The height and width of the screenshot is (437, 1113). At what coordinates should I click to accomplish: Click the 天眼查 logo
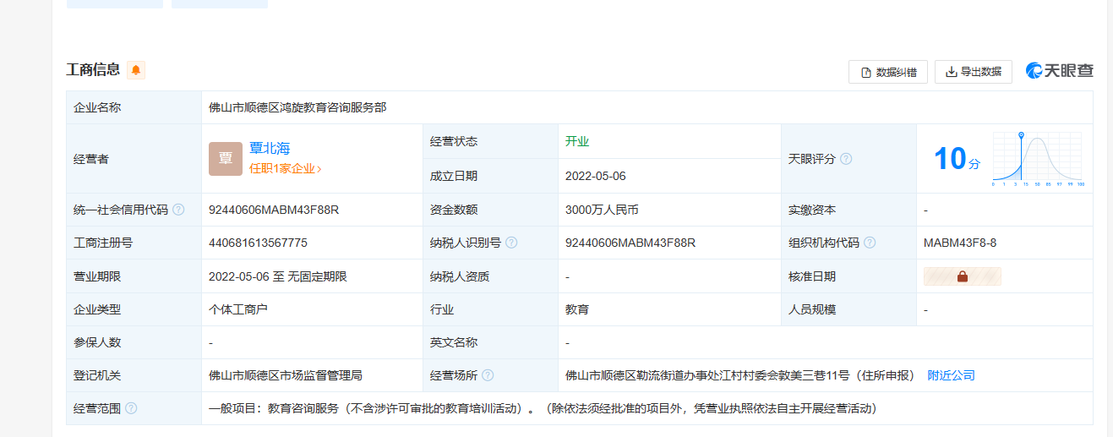pos(1060,71)
